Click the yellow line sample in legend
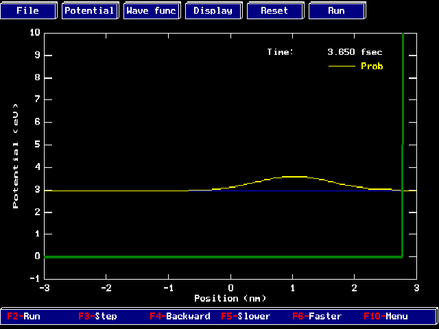 [x=342, y=66]
